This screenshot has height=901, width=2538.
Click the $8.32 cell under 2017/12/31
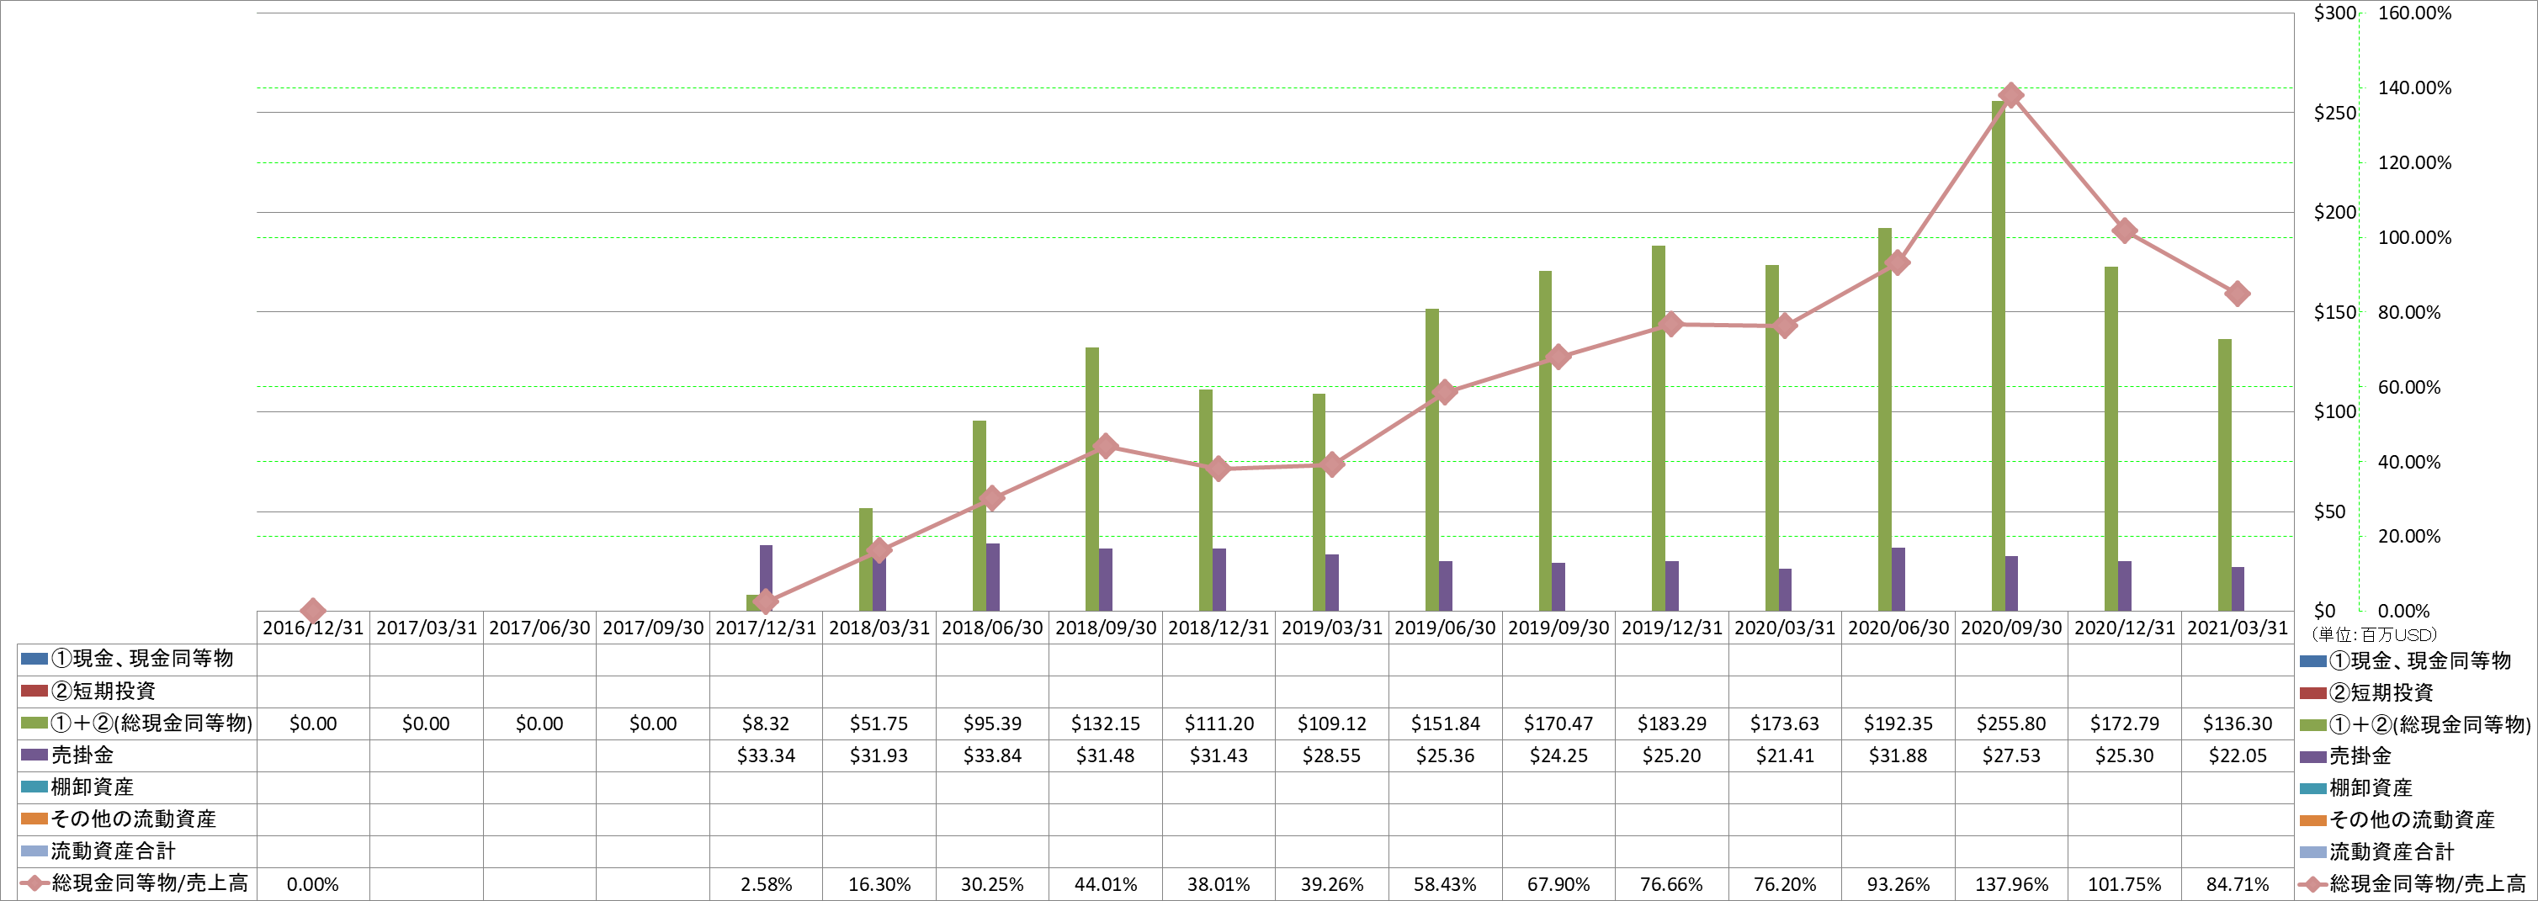pyautogui.click(x=766, y=723)
